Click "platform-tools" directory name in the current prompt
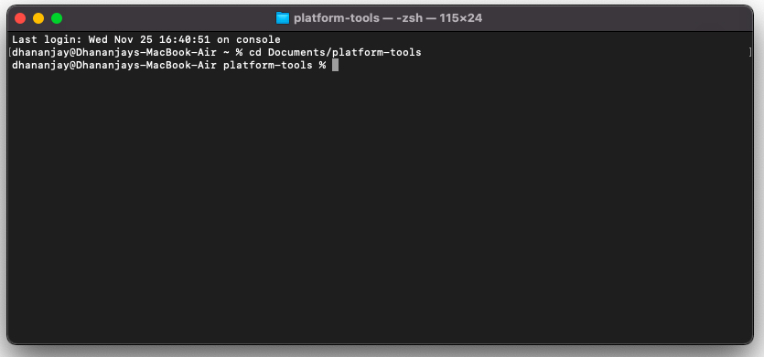This screenshot has height=357, width=764. coord(268,65)
